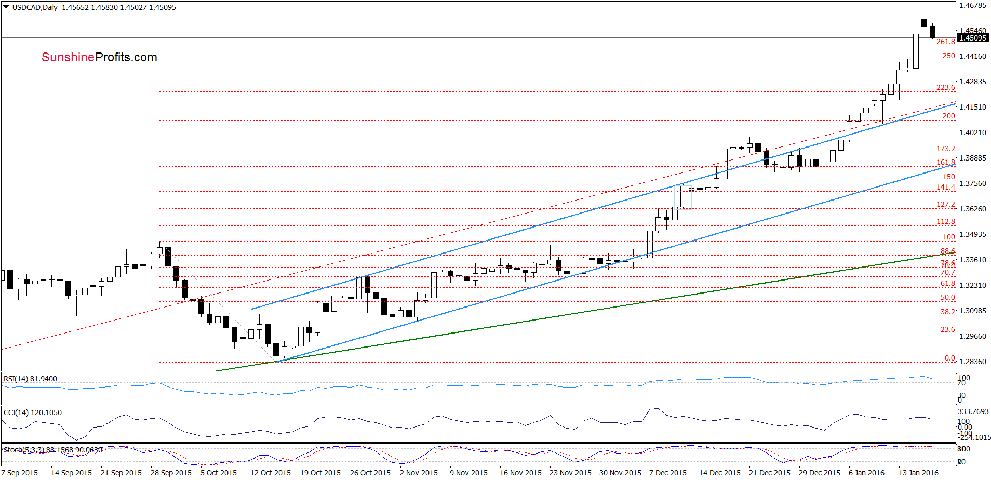The image size is (991, 480).
Task: Click the 7 Dec 2015 date label
Action: pyautogui.click(x=668, y=473)
